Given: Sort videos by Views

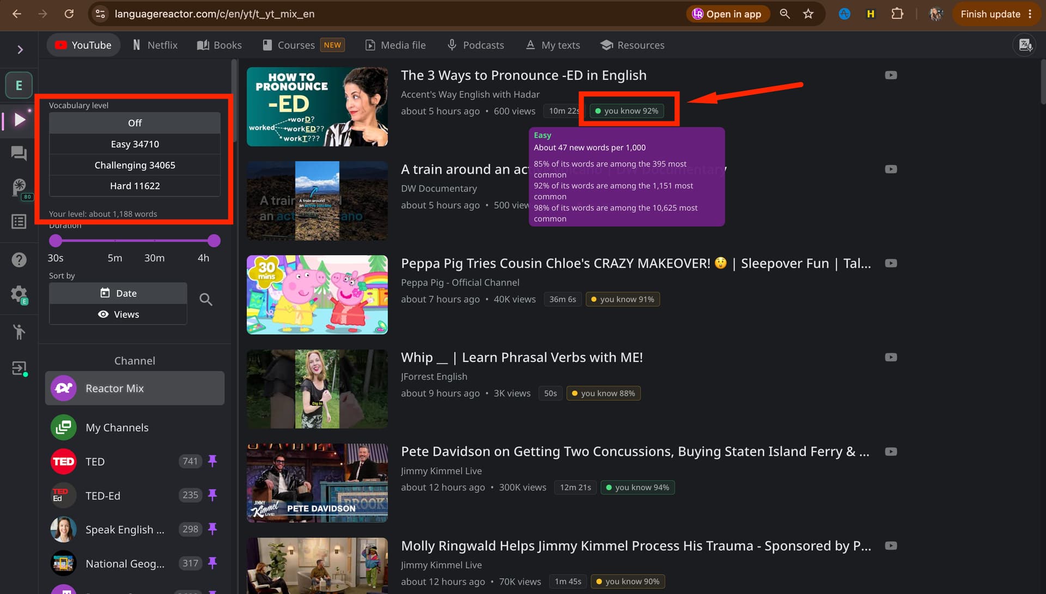Looking at the screenshot, I should (118, 314).
